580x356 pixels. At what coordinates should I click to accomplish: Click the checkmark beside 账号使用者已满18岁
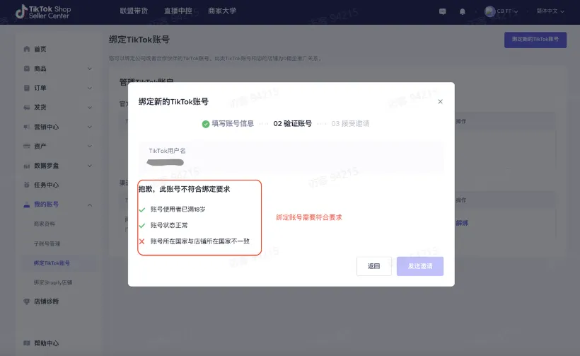[142, 209]
